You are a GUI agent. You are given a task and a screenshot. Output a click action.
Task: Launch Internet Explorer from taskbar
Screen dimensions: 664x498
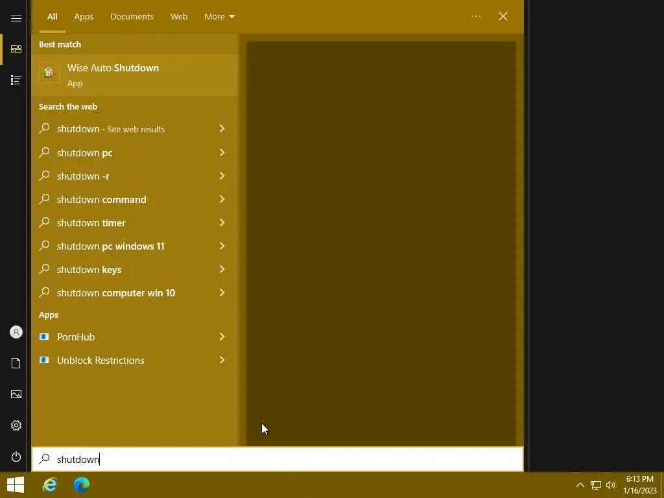pyautogui.click(x=50, y=485)
